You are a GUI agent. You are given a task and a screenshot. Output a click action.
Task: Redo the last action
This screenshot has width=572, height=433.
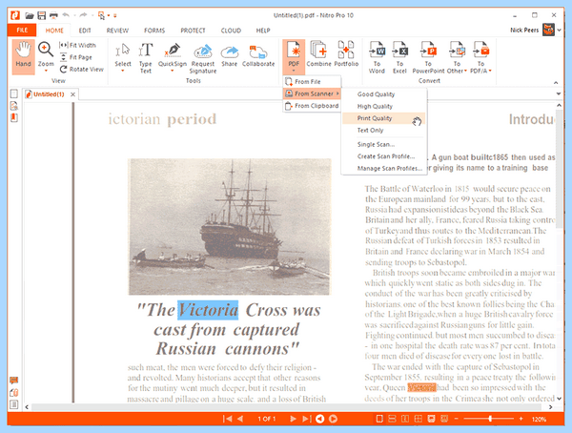pos(84,15)
